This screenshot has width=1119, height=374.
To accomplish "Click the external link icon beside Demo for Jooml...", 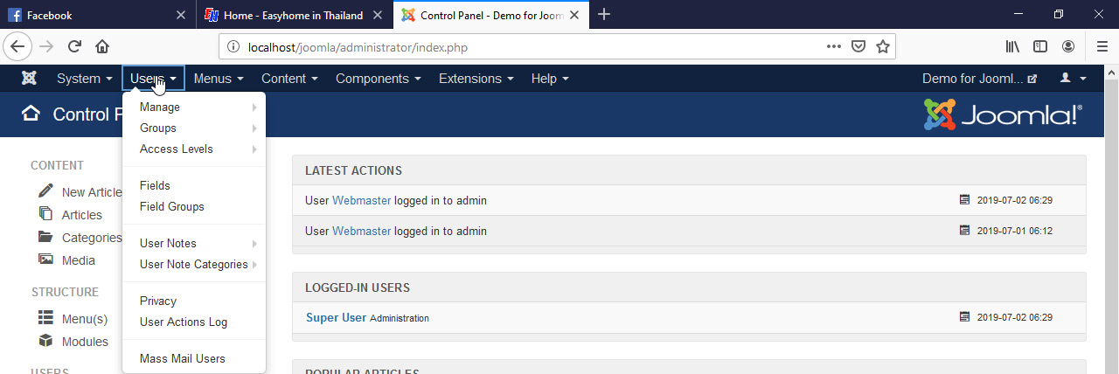I will (1032, 79).
